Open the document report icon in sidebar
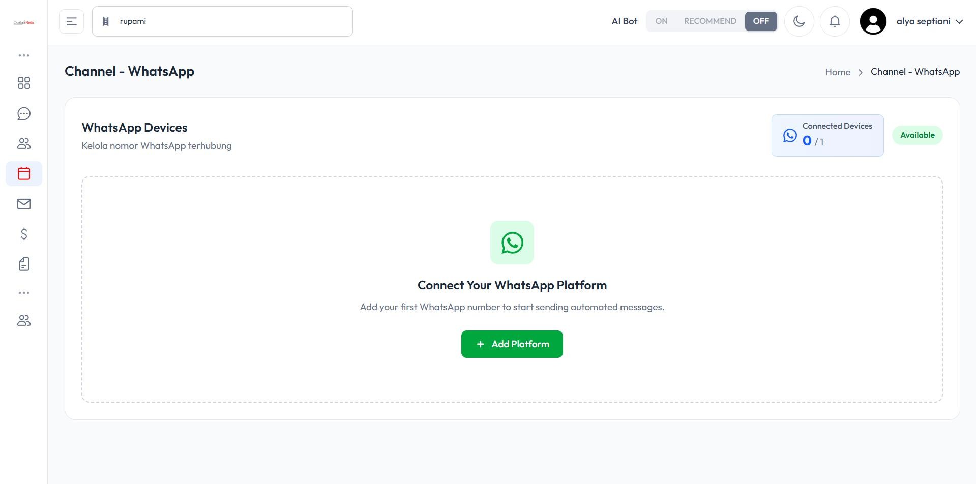The image size is (976, 484). 24,264
